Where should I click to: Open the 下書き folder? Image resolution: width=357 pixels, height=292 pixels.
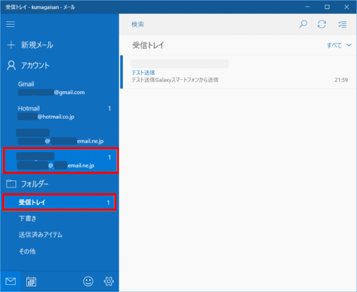pos(60,218)
